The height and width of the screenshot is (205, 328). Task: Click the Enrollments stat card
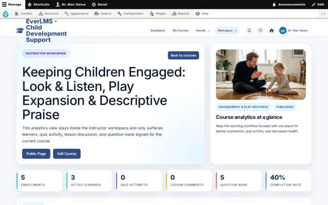coord(39,181)
